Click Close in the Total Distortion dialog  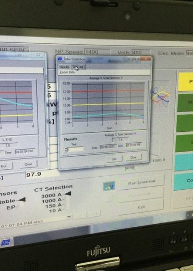tap(134, 157)
